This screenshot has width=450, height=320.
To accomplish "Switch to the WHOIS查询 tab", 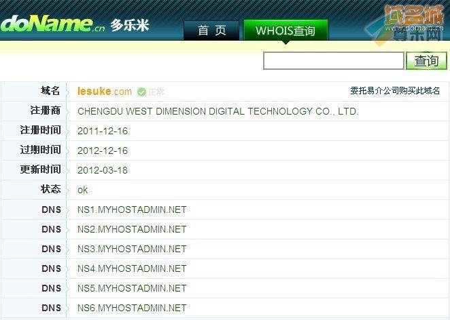I will [x=285, y=30].
